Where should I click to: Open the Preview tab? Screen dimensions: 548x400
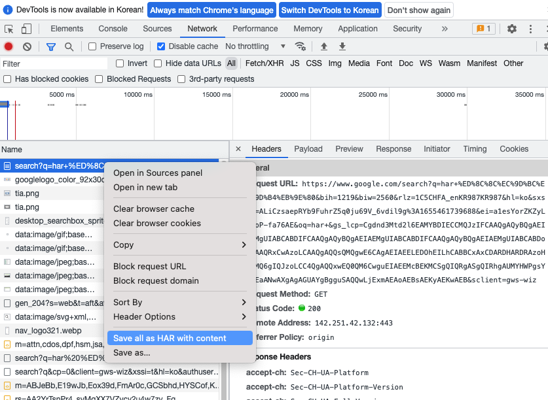(x=349, y=149)
